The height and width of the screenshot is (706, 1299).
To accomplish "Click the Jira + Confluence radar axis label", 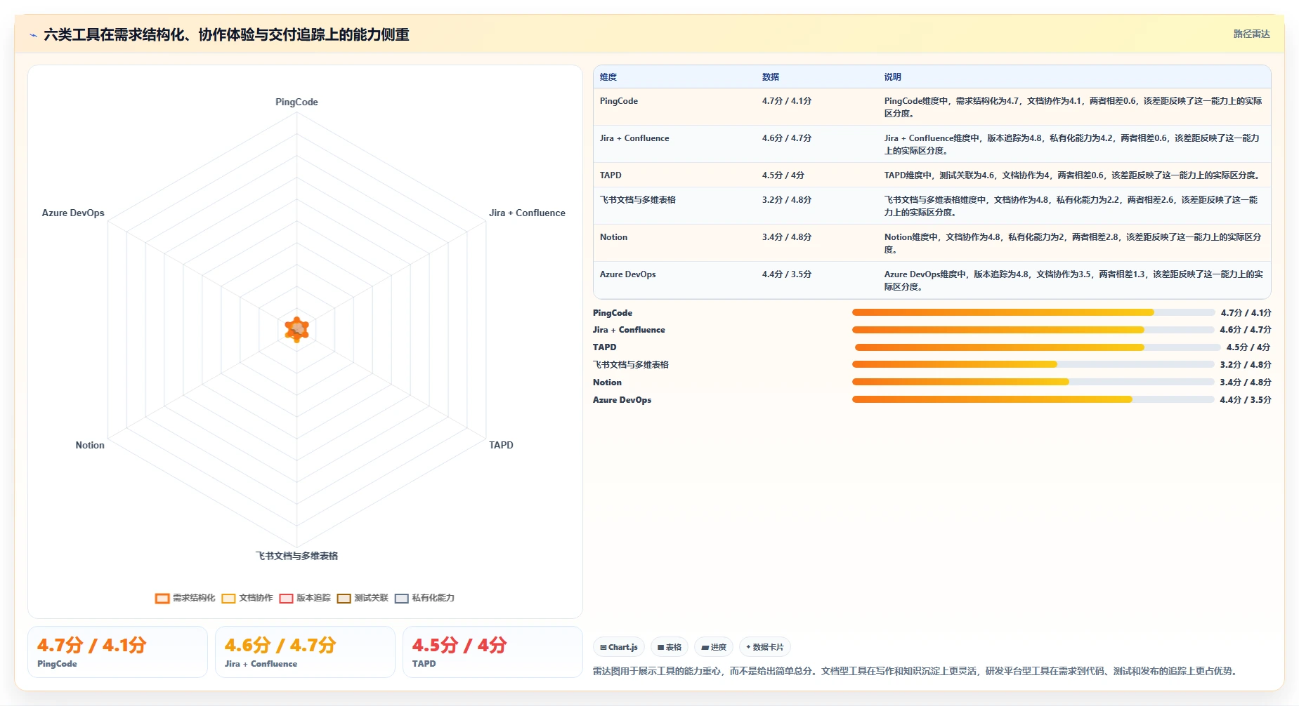I will (x=527, y=213).
